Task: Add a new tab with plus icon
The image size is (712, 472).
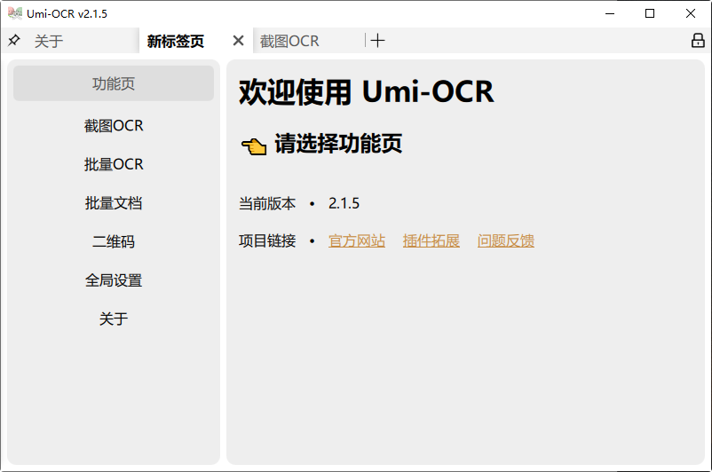Action: [377, 41]
